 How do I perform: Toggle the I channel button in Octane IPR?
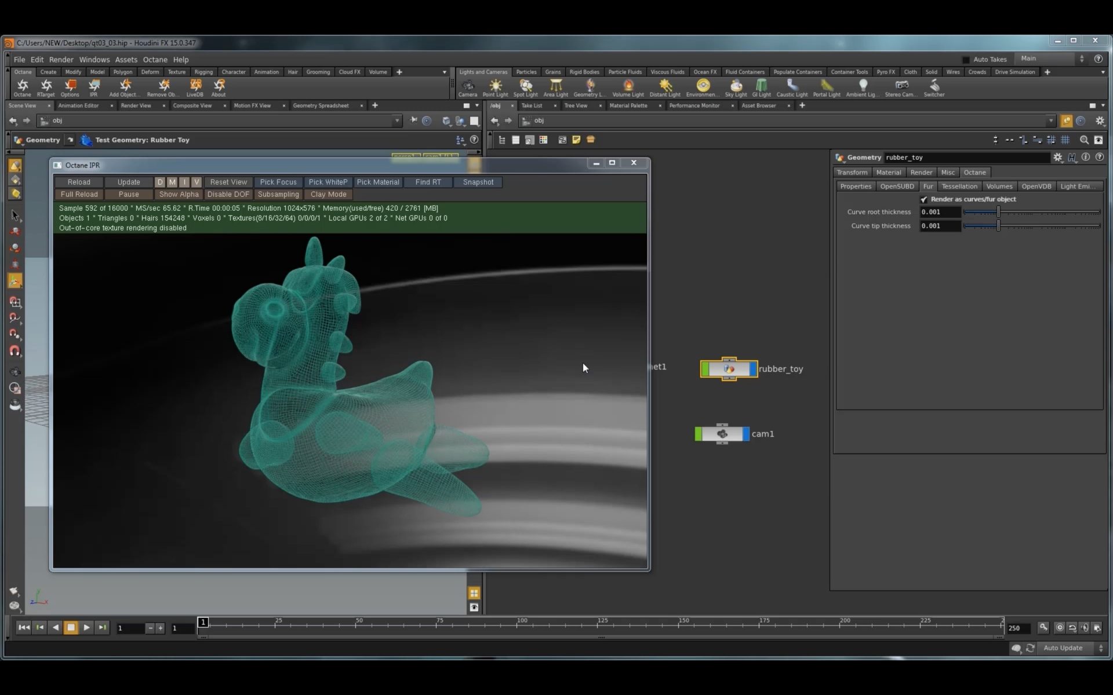pyautogui.click(x=184, y=182)
